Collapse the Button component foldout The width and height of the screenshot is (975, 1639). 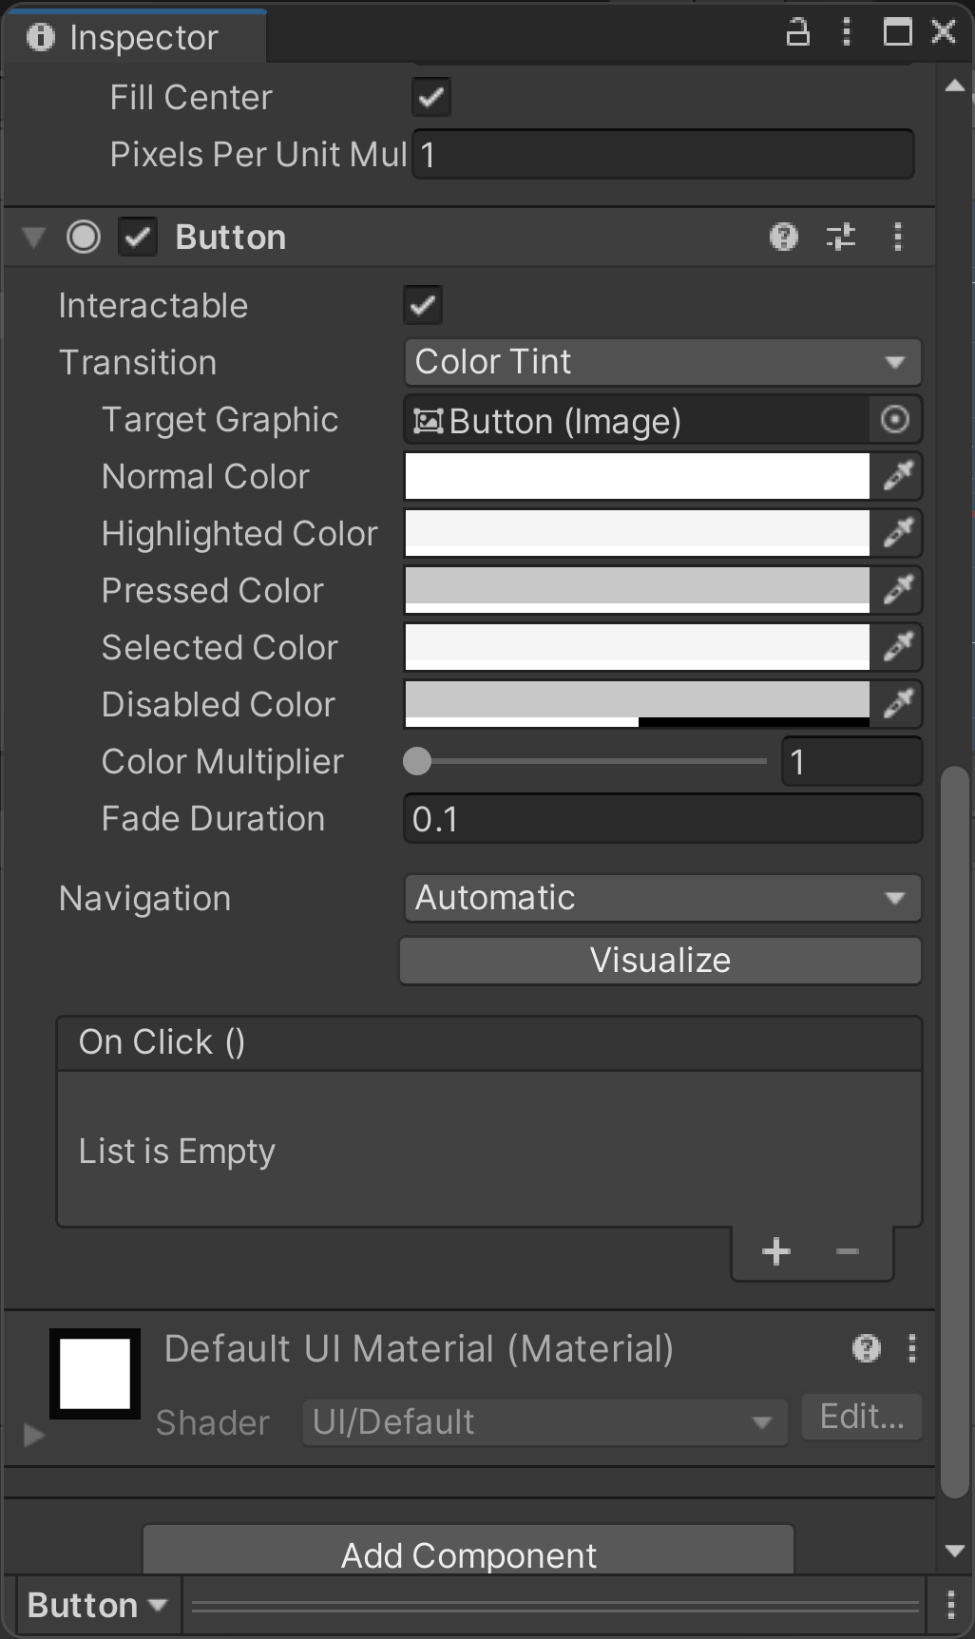tap(34, 237)
